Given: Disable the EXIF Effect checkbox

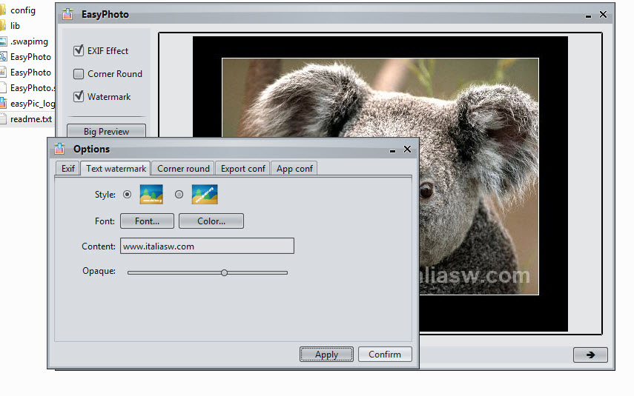Looking at the screenshot, I should click(x=79, y=51).
